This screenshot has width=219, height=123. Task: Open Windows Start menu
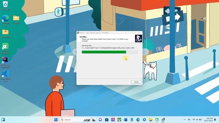[x=56, y=120]
